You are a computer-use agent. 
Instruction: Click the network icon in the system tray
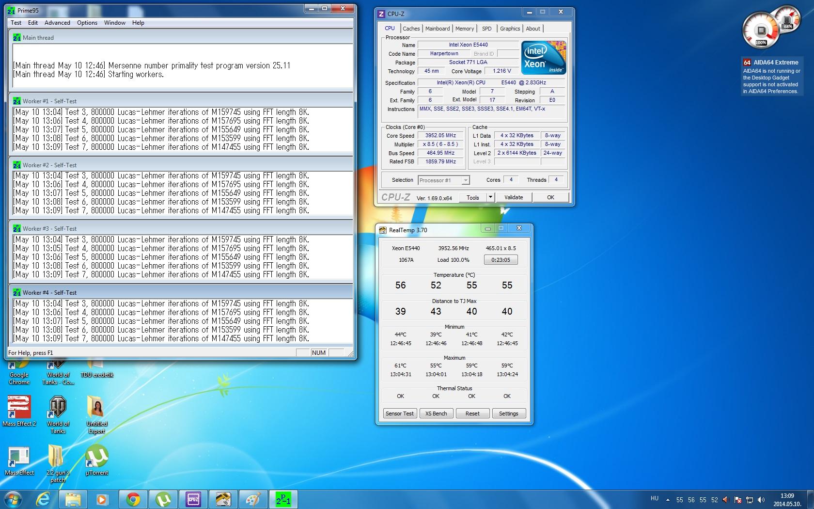coord(750,500)
